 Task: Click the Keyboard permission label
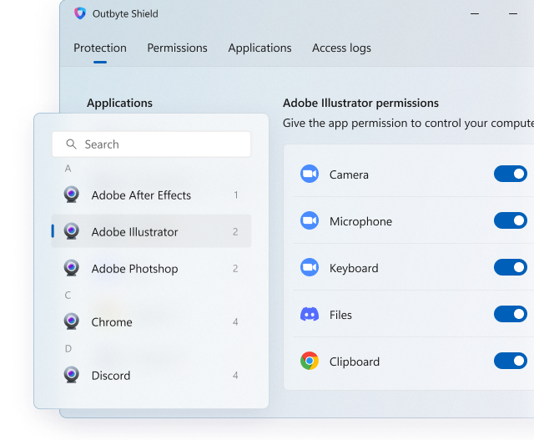coord(354,268)
